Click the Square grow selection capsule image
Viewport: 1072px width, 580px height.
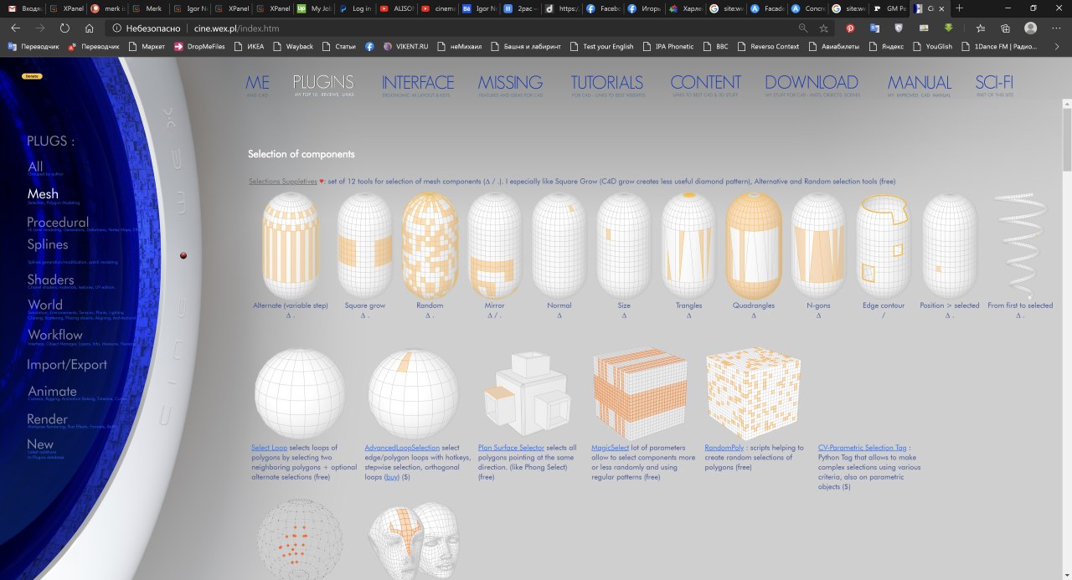(x=365, y=246)
